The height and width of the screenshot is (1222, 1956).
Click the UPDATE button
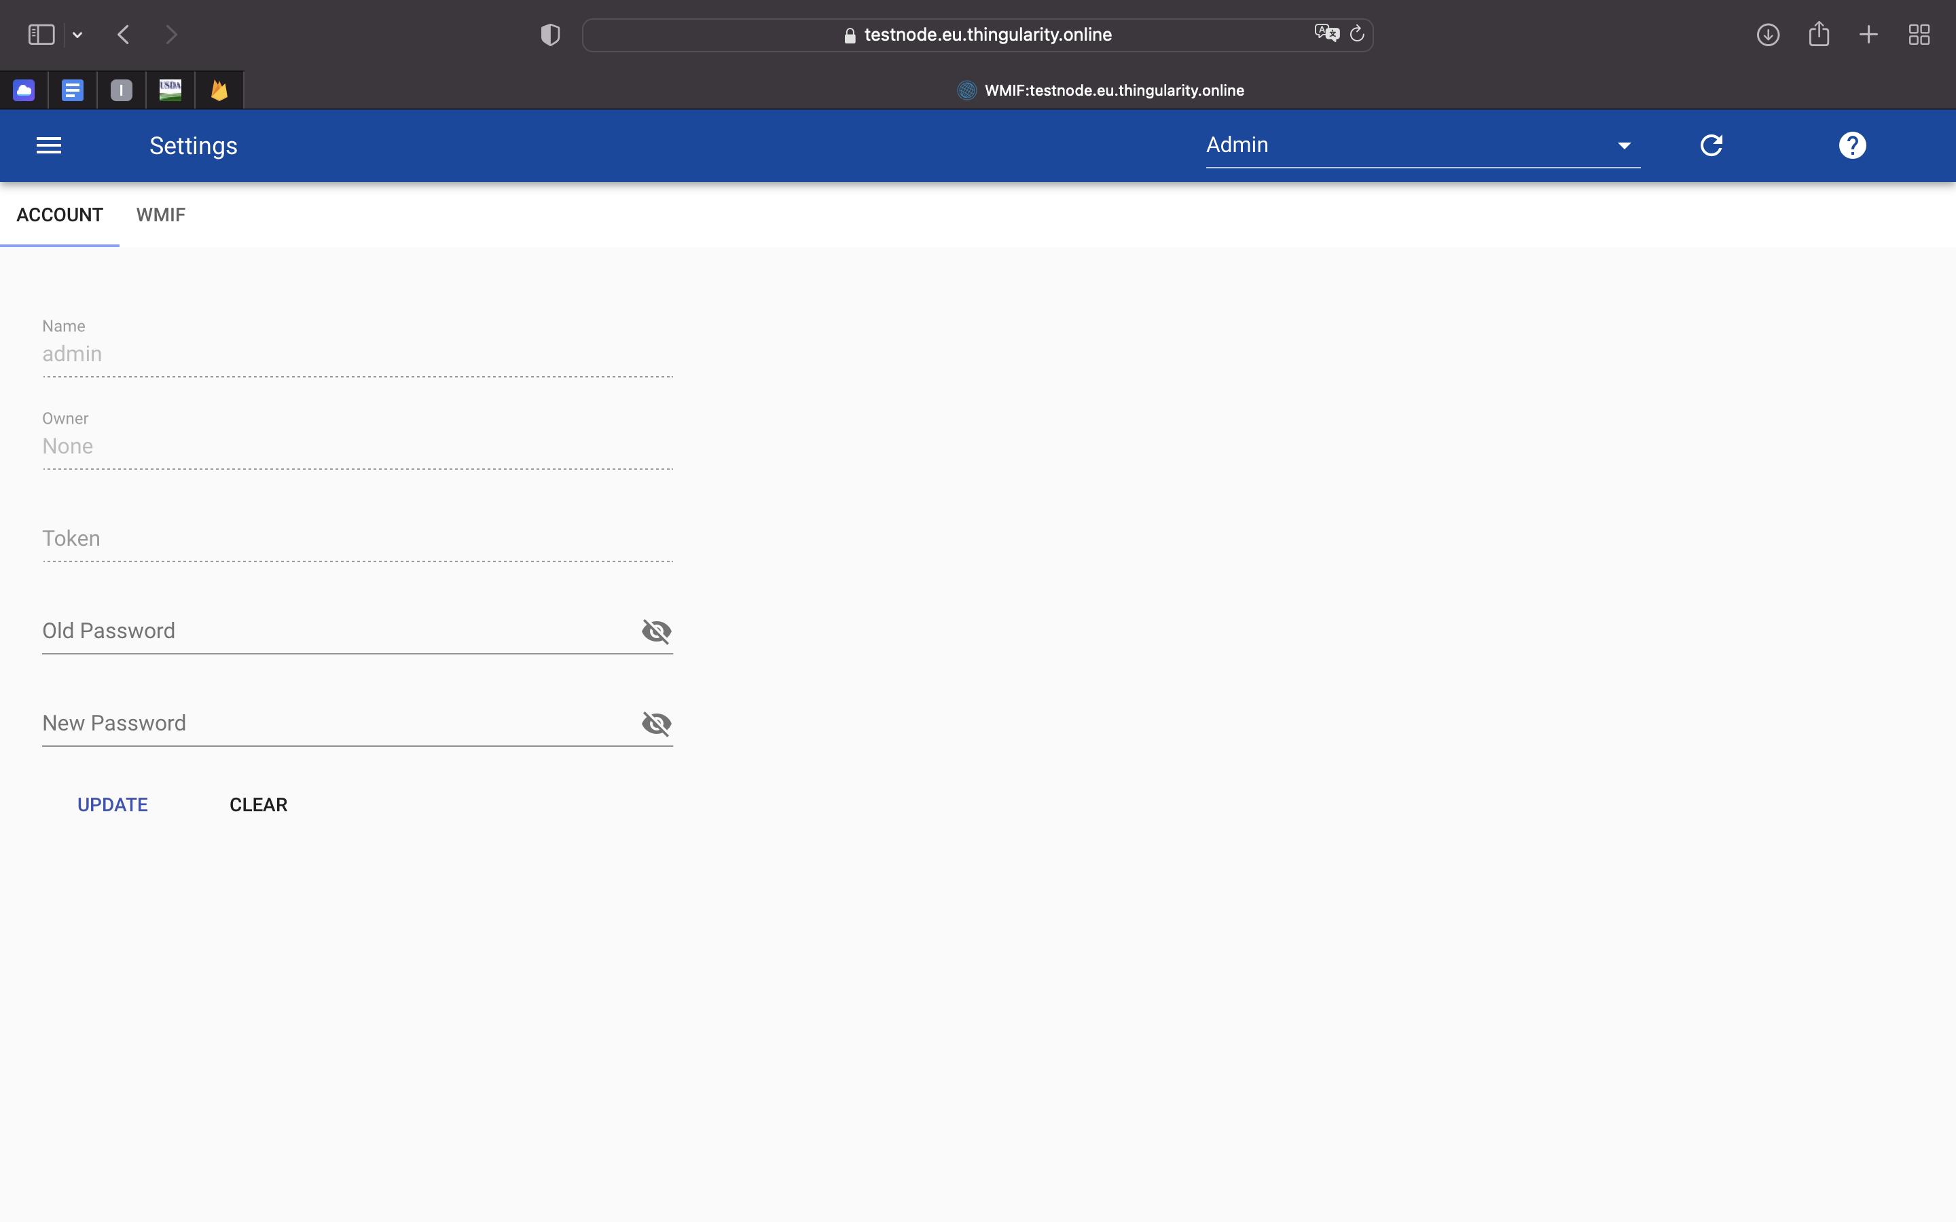point(112,805)
